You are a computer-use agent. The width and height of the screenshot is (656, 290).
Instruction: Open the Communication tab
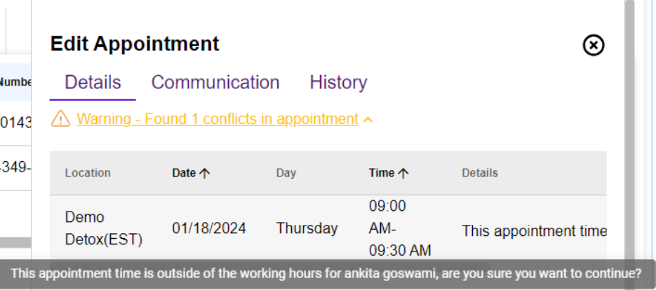215,83
